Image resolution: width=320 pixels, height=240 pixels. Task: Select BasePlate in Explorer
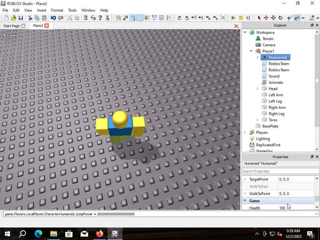click(270, 126)
